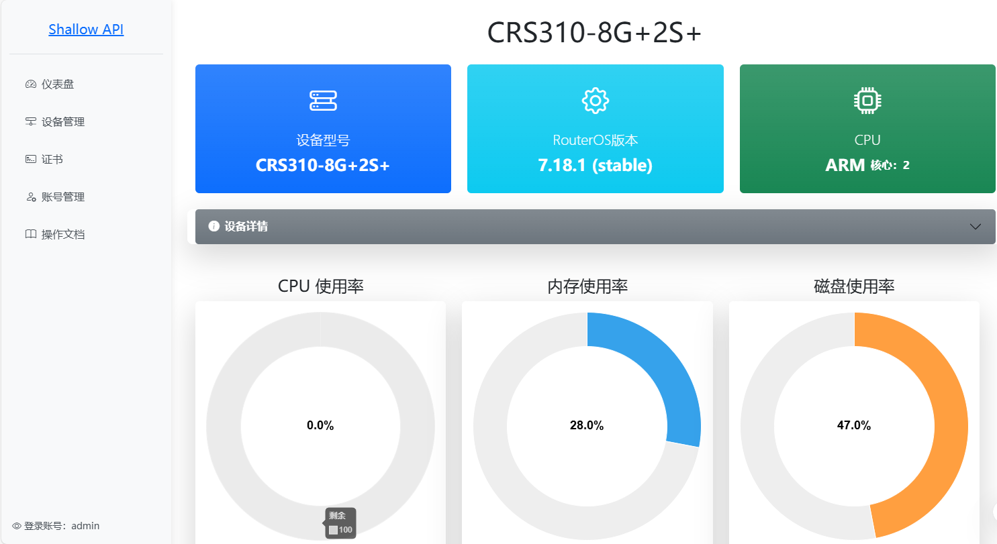The height and width of the screenshot is (544, 997).
Task: Click the open book documentation icon
Action: tap(30, 235)
